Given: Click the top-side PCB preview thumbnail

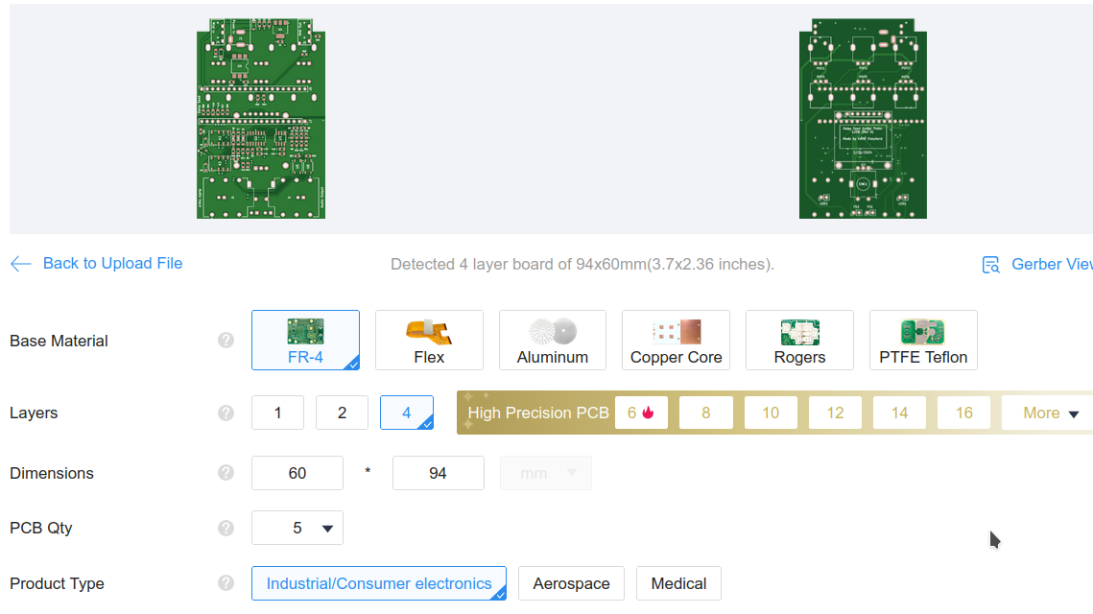Looking at the screenshot, I should coord(261,118).
